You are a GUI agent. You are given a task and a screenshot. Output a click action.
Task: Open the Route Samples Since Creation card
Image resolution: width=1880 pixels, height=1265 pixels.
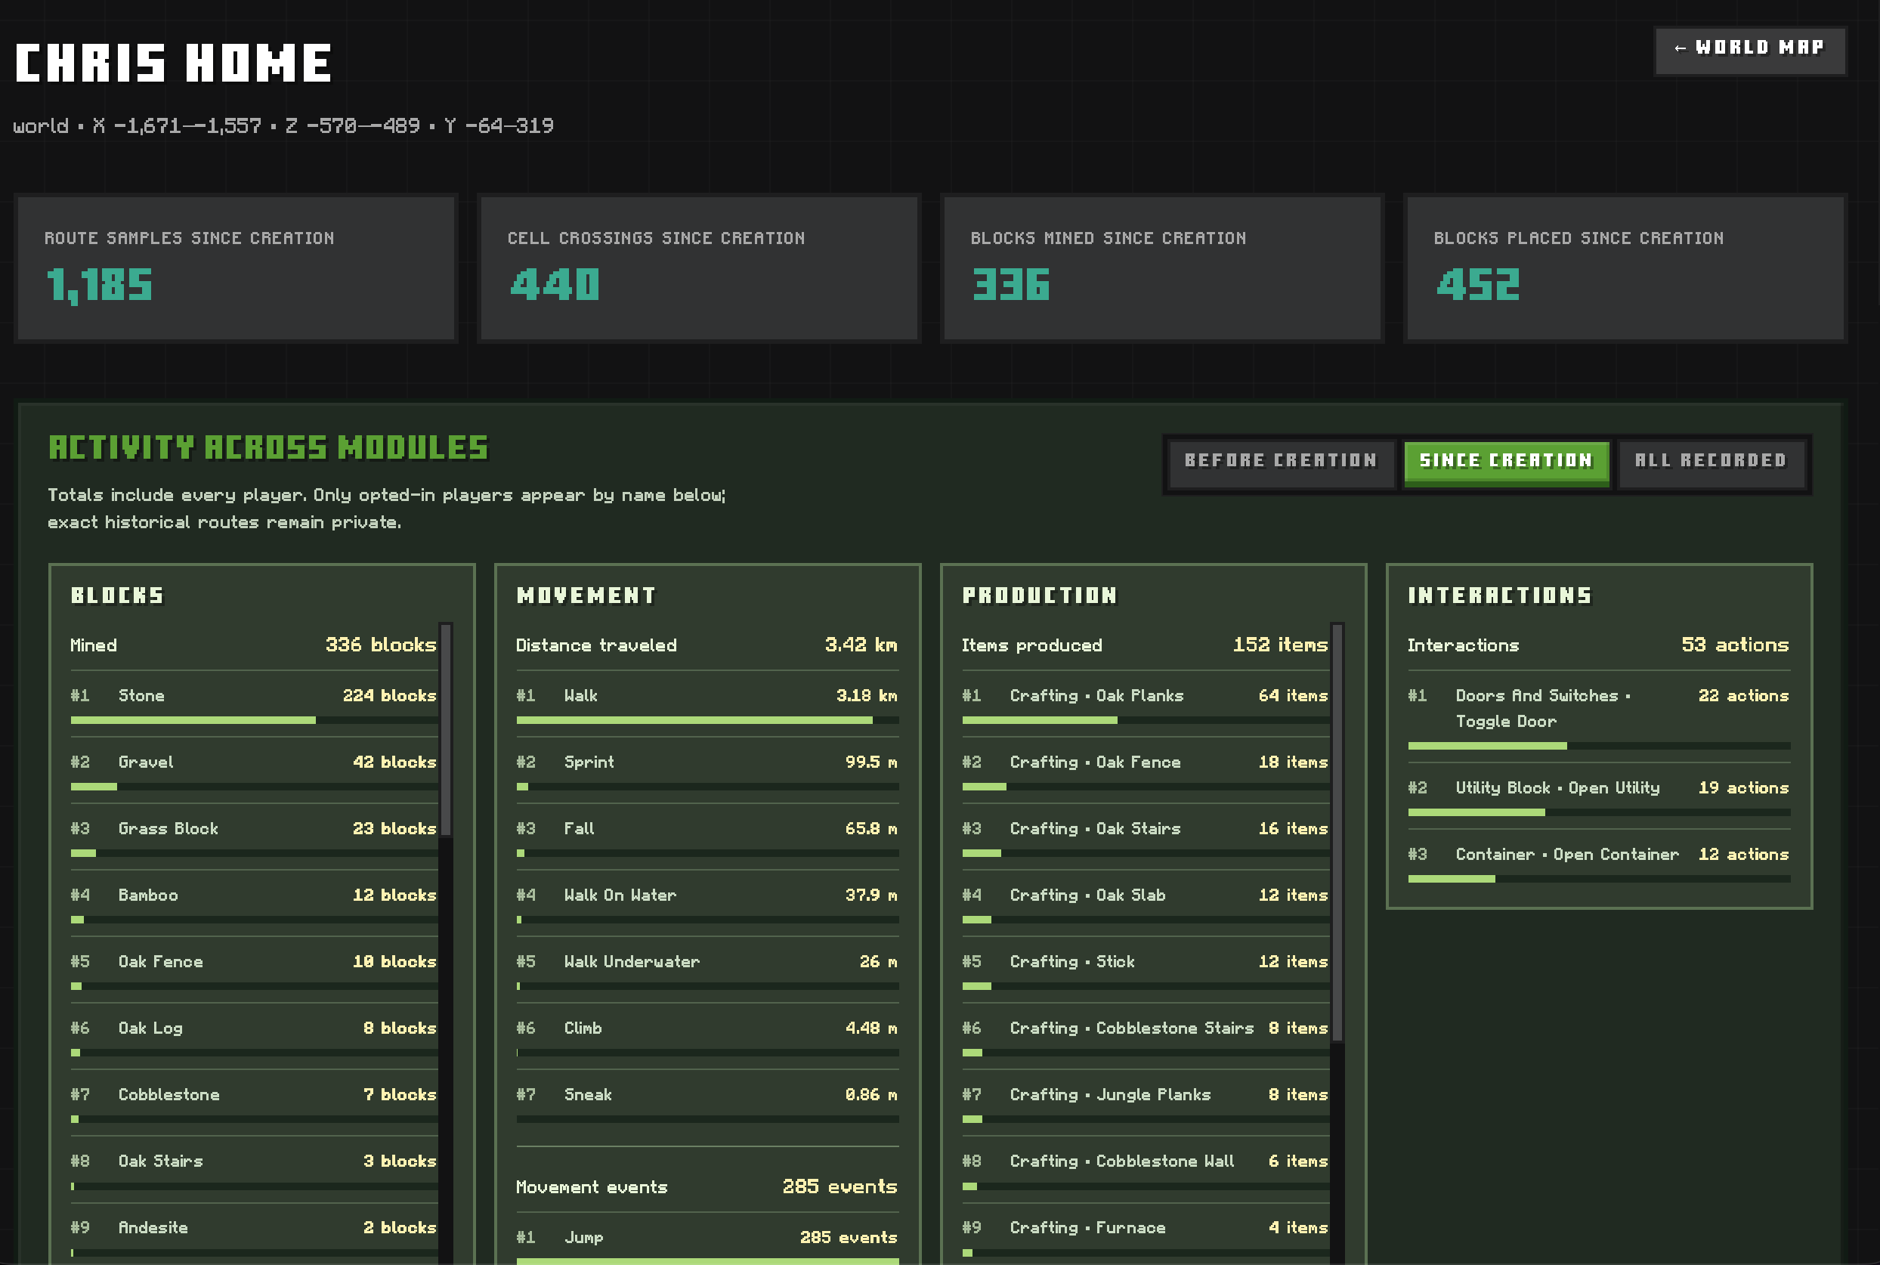(x=237, y=269)
